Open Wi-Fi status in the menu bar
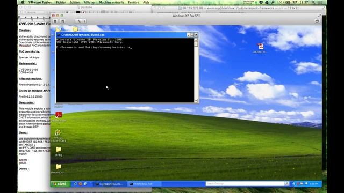Viewport: 344px width, 193px height. pyautogui.click(x=295, y=2)
